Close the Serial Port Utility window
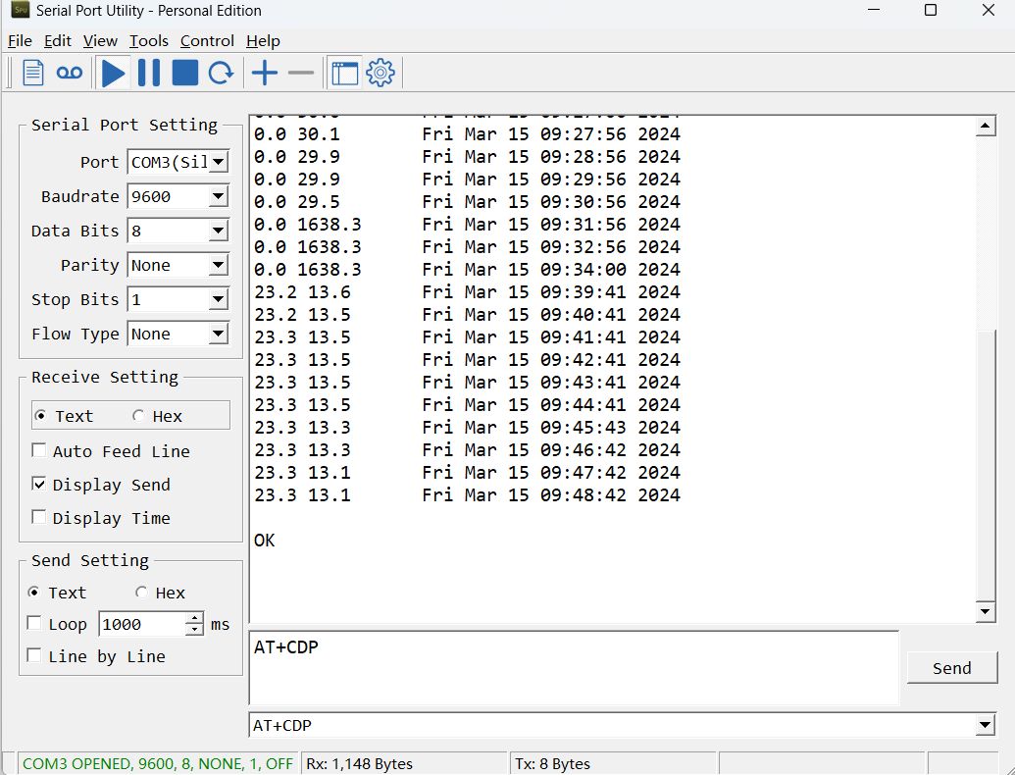Viewport: 1015px width, 775px height. (x=988, y=10)
